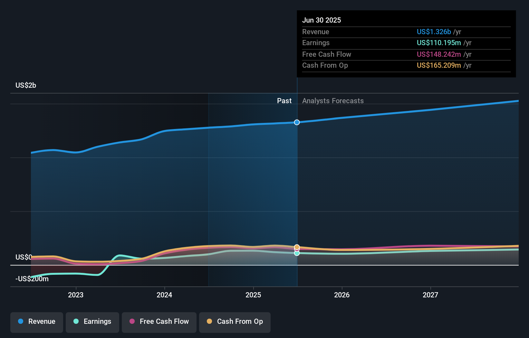The image size is (529, 338).
Task: Click the blue Revenue data point marker
Action: pos(297,122)
